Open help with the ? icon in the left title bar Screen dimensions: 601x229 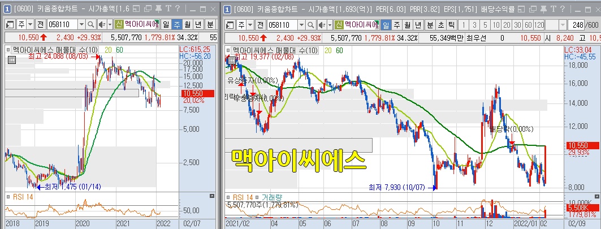click(177, 8)
